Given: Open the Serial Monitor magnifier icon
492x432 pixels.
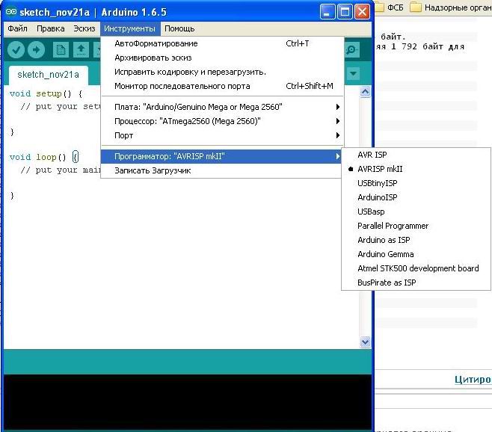Looking at the screenshot, I should (351, 49).
